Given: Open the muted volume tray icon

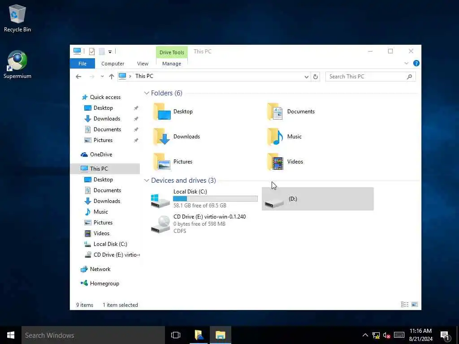Looking at the screenshot, I should click(387, 335).
